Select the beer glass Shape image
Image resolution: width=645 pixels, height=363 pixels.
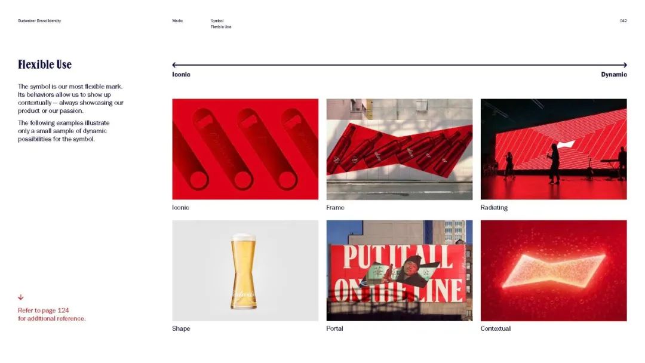point(245,270)
